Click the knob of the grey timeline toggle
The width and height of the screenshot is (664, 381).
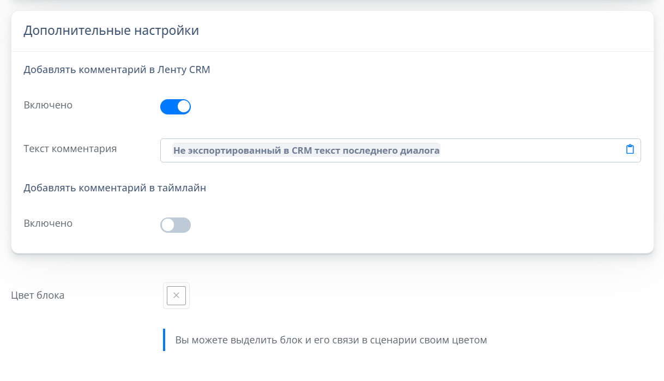[168, 225]
